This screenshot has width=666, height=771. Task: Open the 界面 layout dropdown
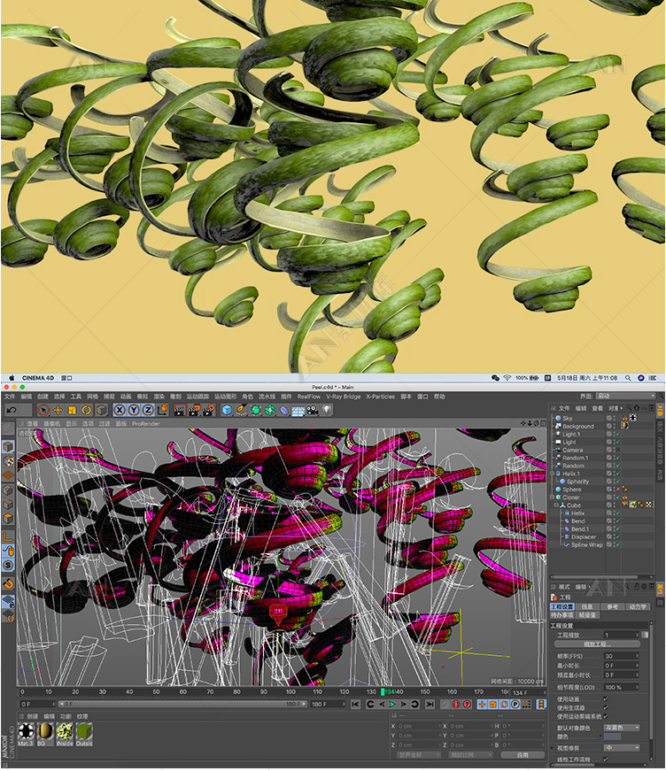[x=625, y=396]
